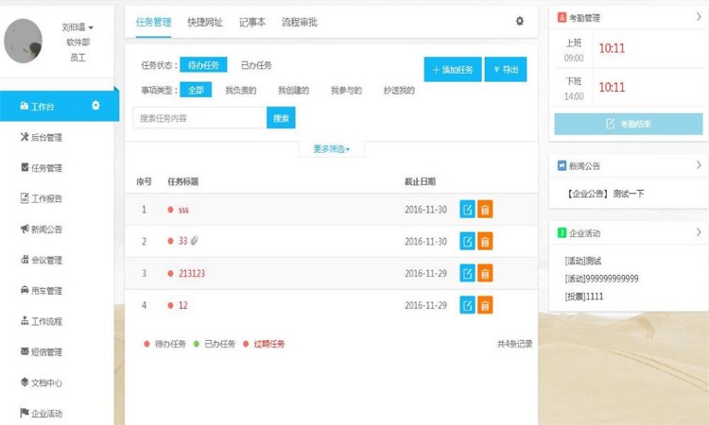
Task: Open the [投票]1111 poll
Action: coord(584,297)
